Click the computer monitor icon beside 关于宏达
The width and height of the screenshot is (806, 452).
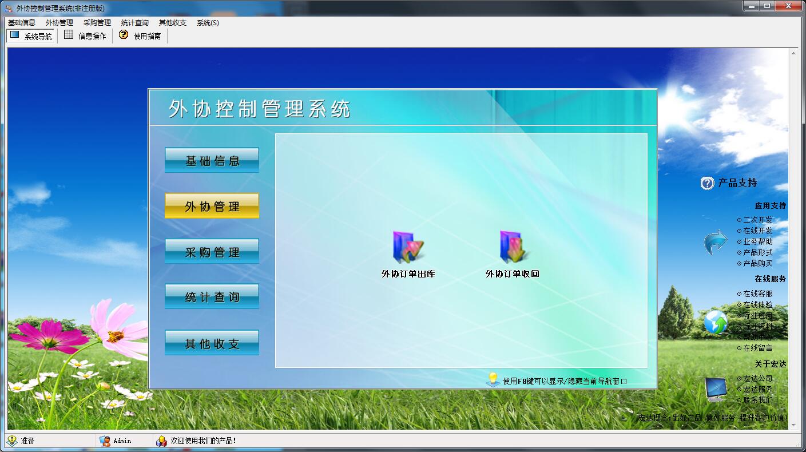[x=716, y=389]
